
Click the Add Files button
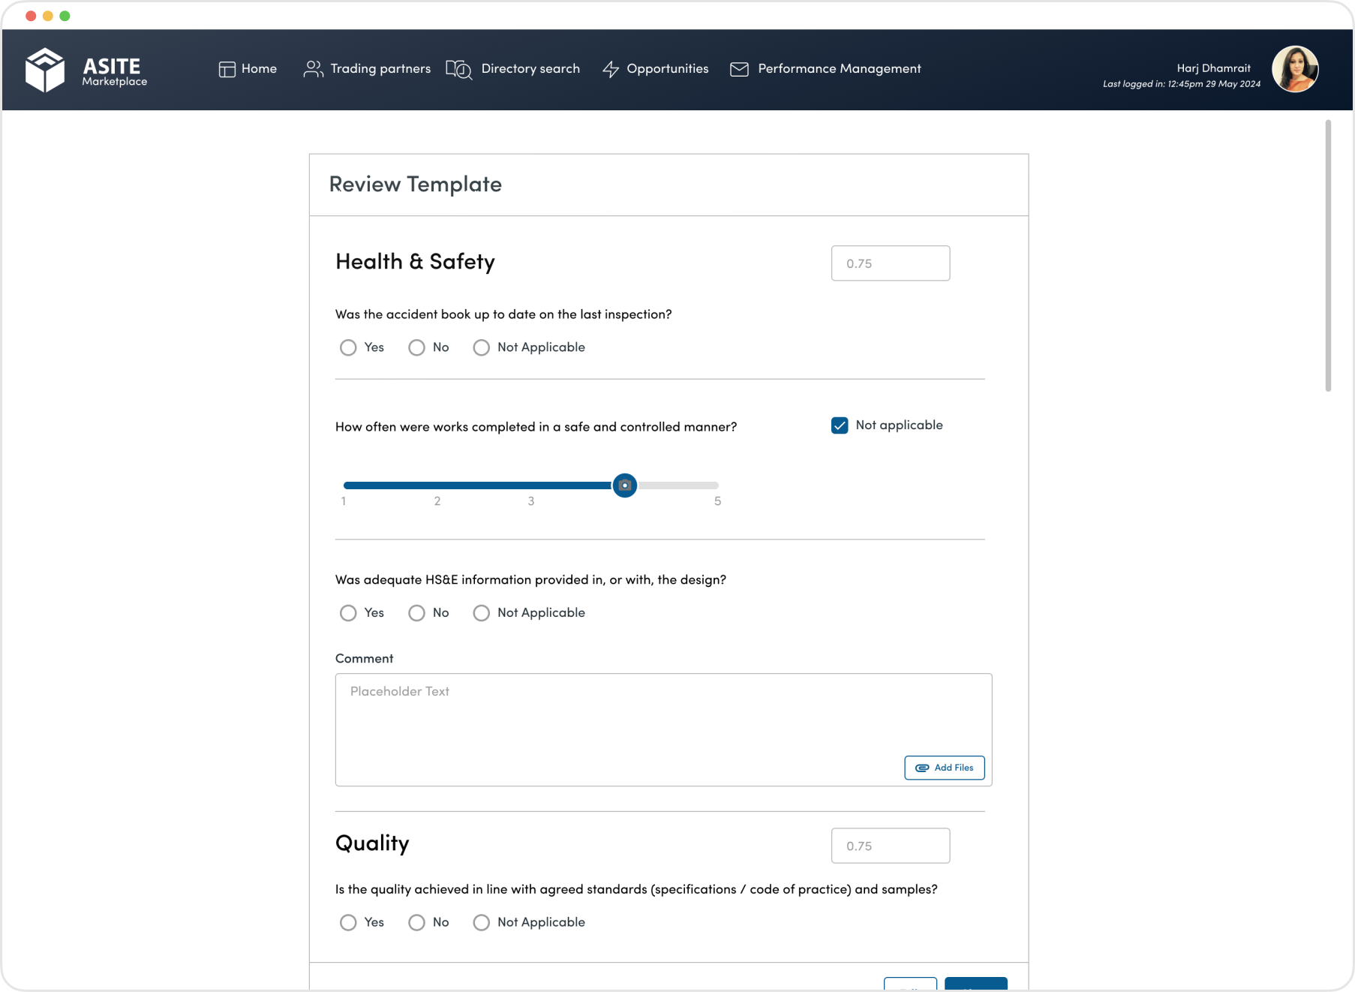tap(944, 768)
